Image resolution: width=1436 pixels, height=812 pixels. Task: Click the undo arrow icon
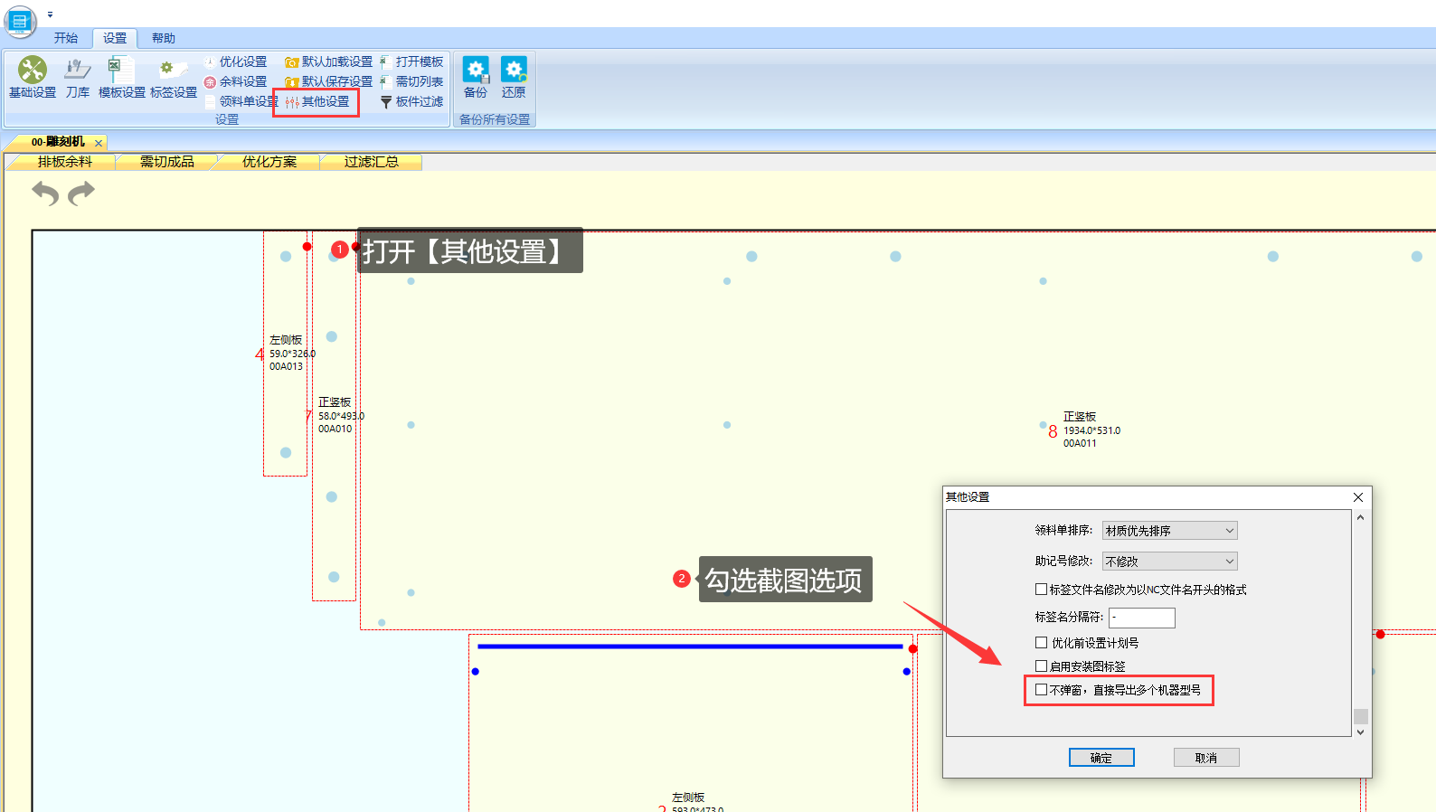point(45,193)
